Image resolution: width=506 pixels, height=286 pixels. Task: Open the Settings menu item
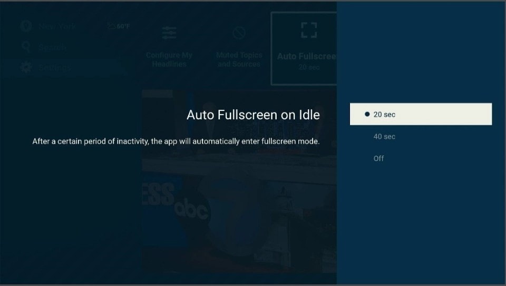pyautogui.click(x=54, y=68)
